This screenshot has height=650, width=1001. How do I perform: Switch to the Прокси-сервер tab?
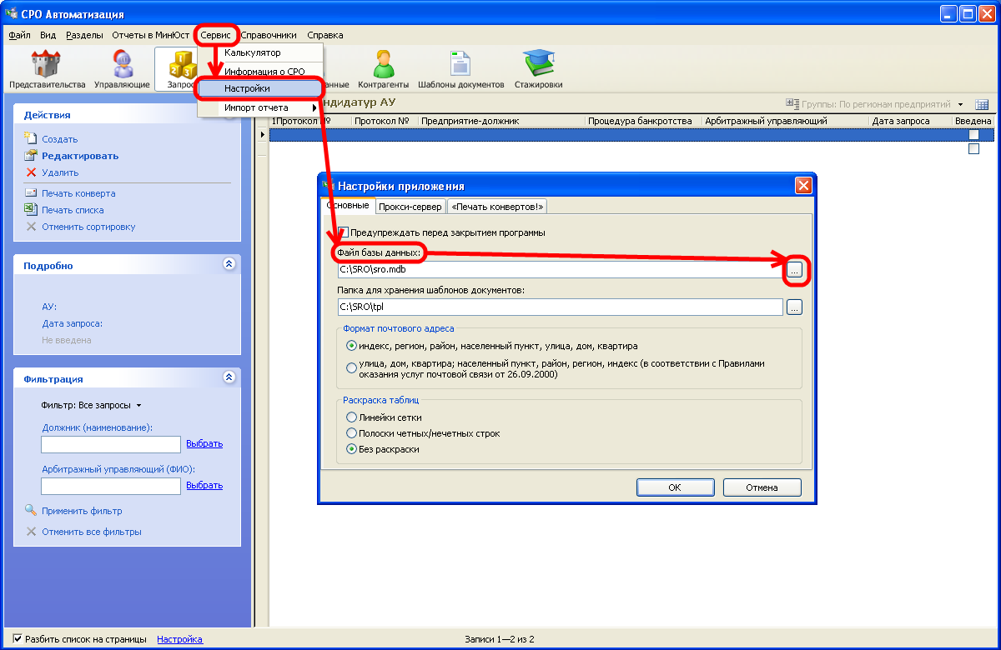(x=410, y=207)
